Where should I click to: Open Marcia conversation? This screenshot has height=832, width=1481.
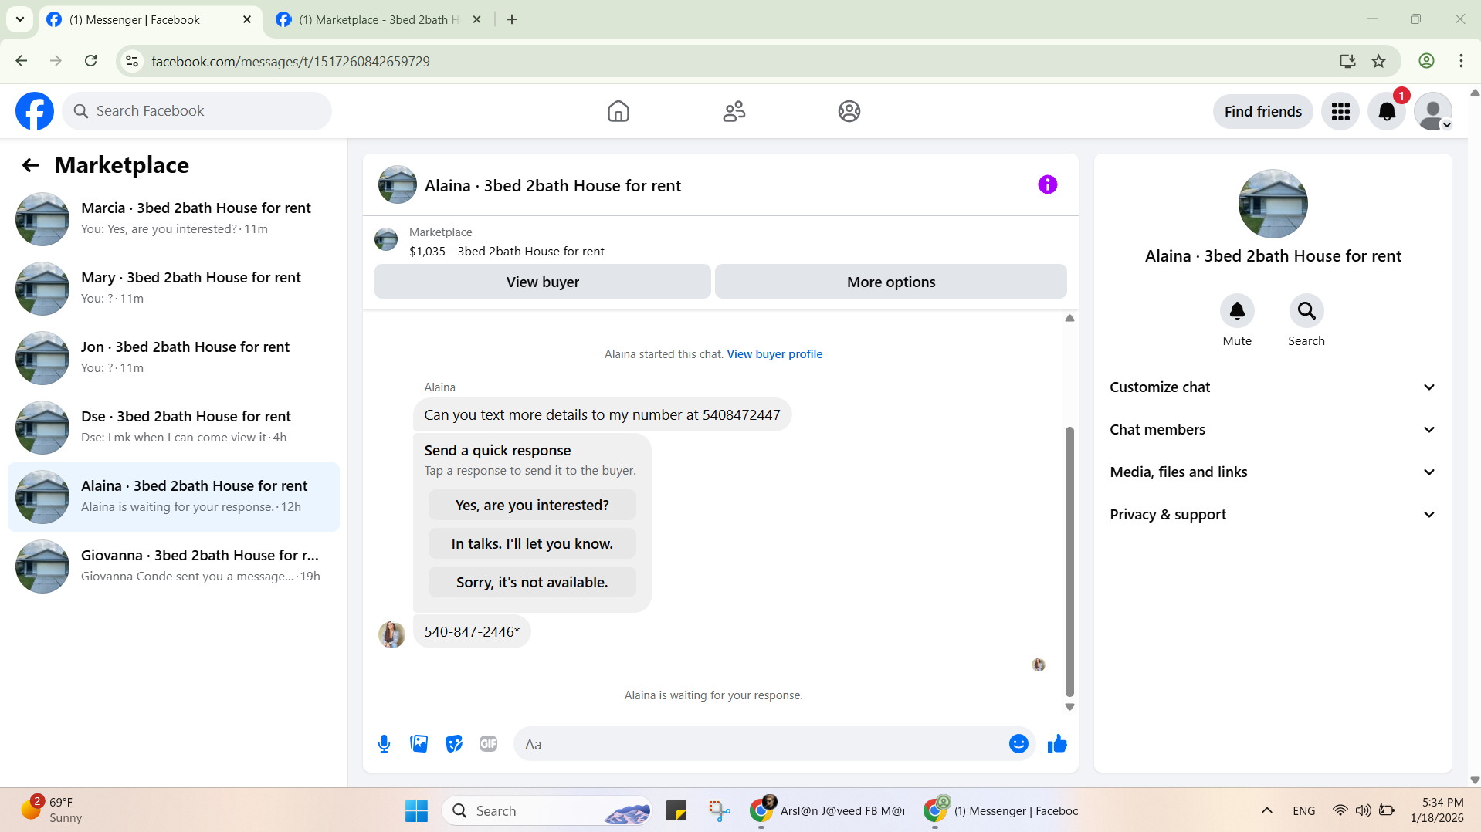pyautogui.click(x=174, y=218)
